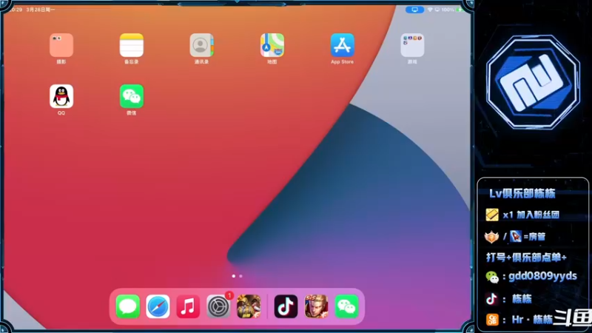Open the 摄影 photography folder
The image size is (592, 333).
61,45
